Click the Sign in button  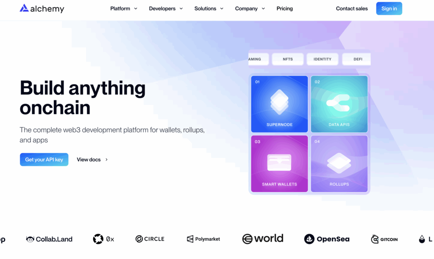pyautogui.click(x=389, y=8)
